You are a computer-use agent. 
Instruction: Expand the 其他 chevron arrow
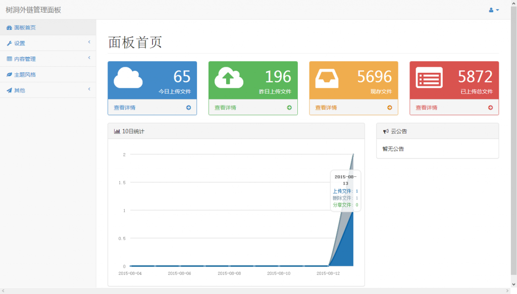(x=89, y=89)
